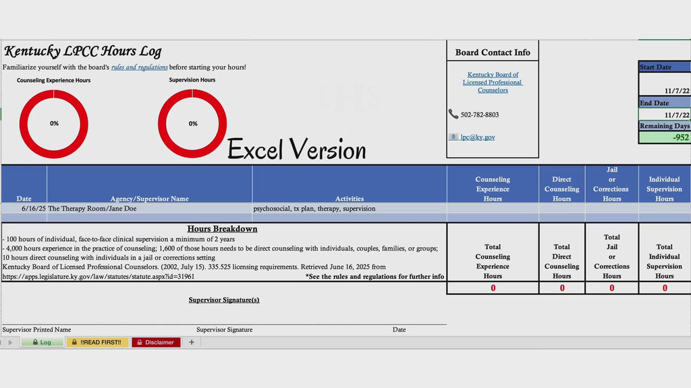This screenshot has width=691, height=388.
Task: Click the phone icon beside 502-782-8803
Action: tap(453, 114)
